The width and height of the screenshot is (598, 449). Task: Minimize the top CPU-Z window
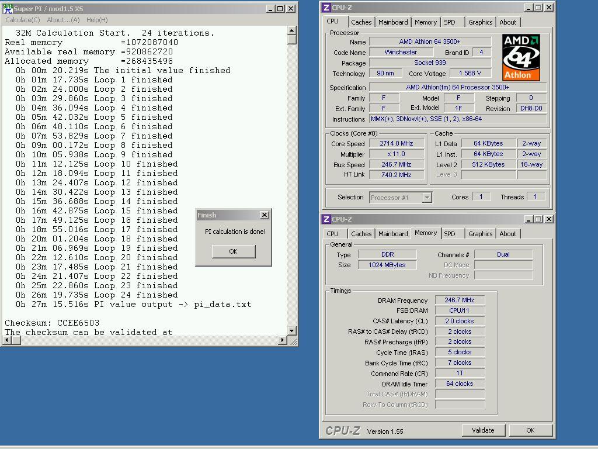529,8
